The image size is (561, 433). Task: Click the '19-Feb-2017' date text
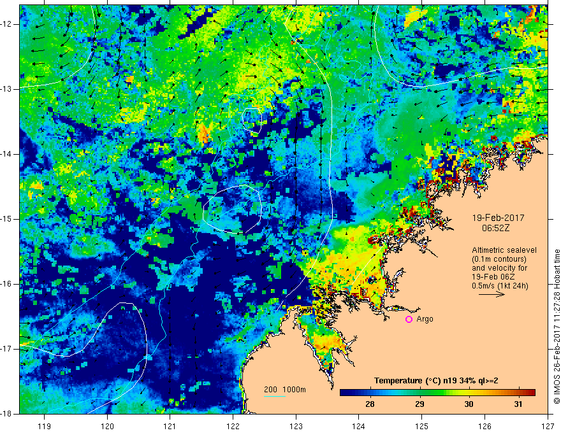coord(498,218)
